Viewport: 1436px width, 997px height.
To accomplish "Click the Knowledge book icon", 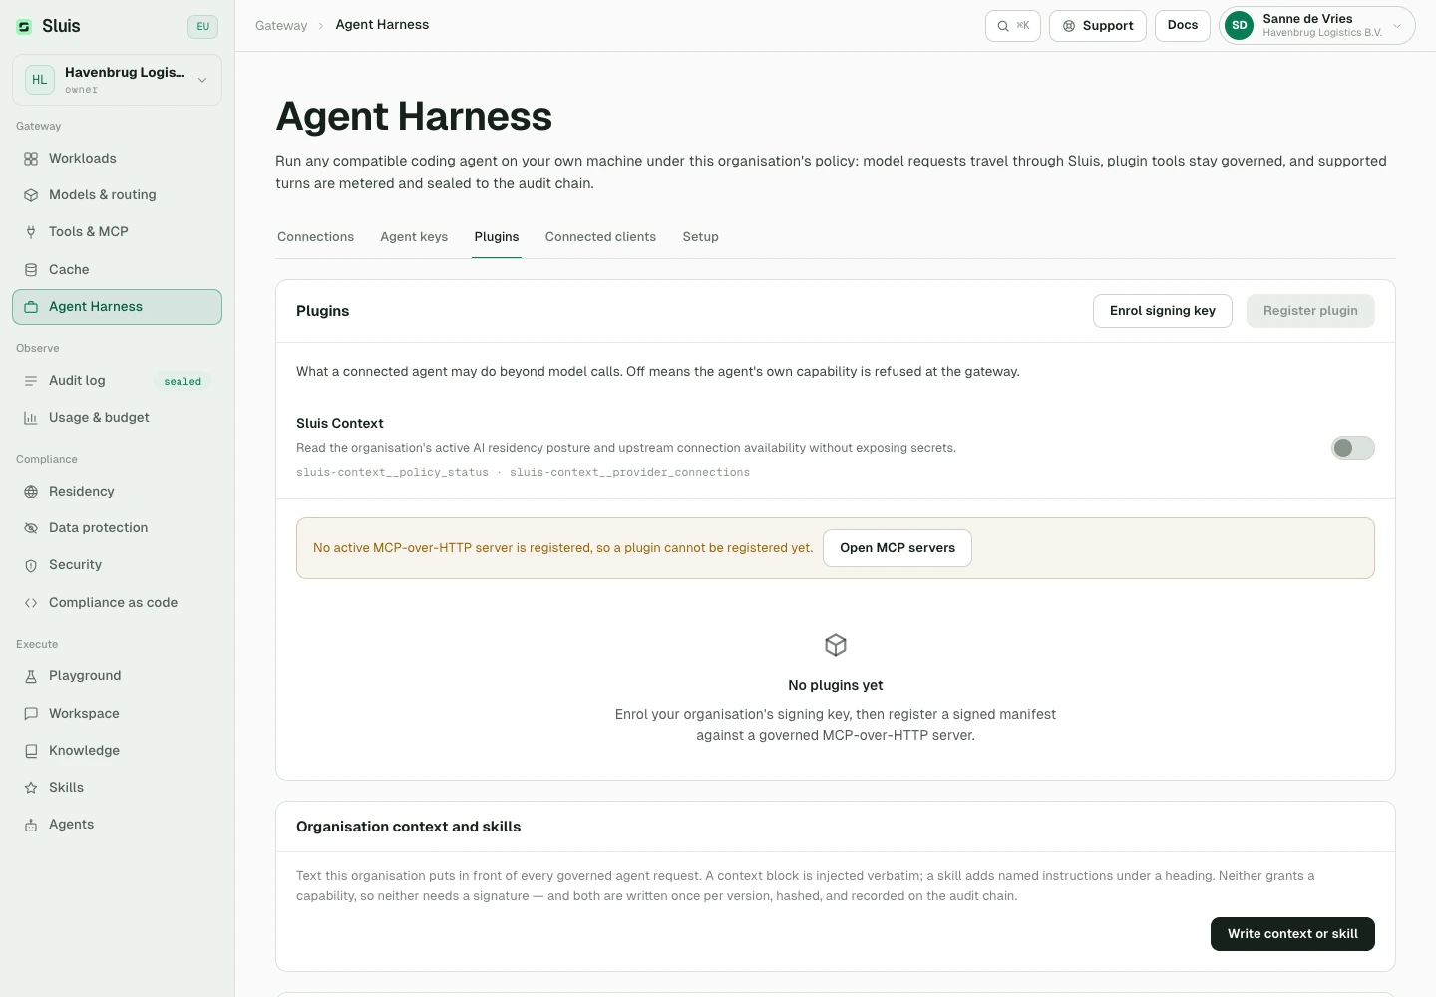I will 31,751.
